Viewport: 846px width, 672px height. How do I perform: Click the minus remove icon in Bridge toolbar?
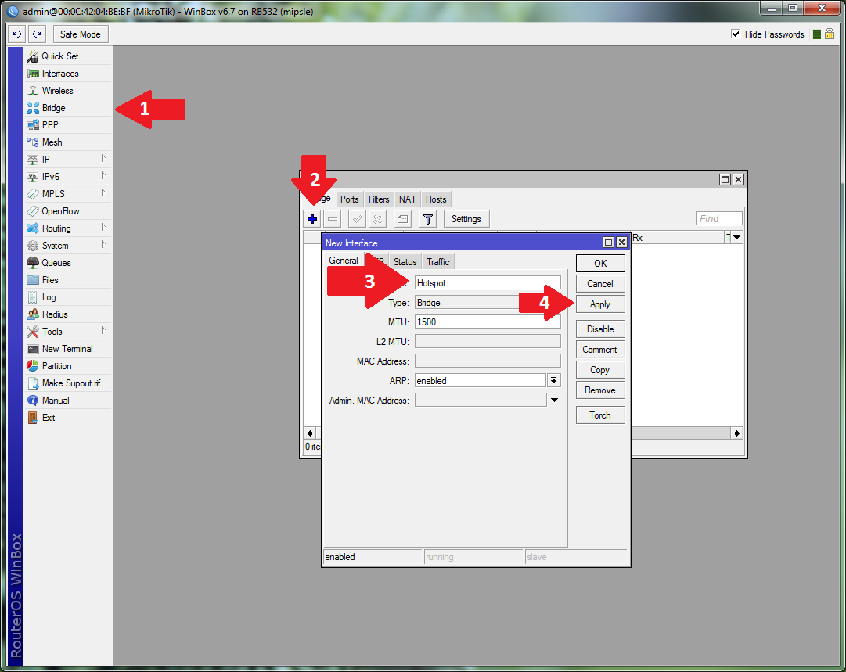pyautogui.click(x=333, y=219)
